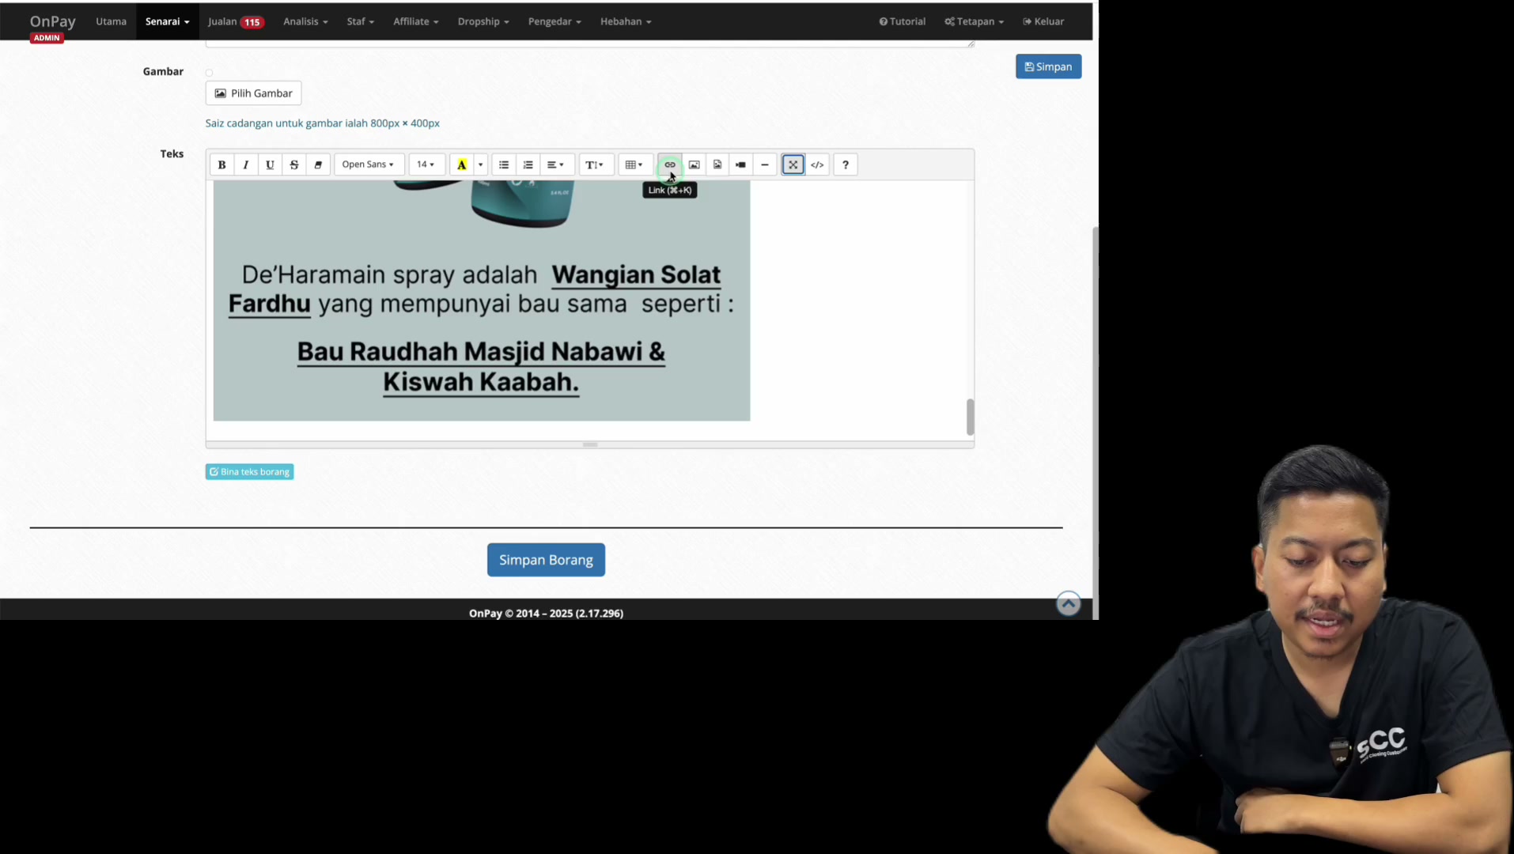1514x854 pixels.
Task: Click the Pilih Gambar button
Action: coord(253,93)
